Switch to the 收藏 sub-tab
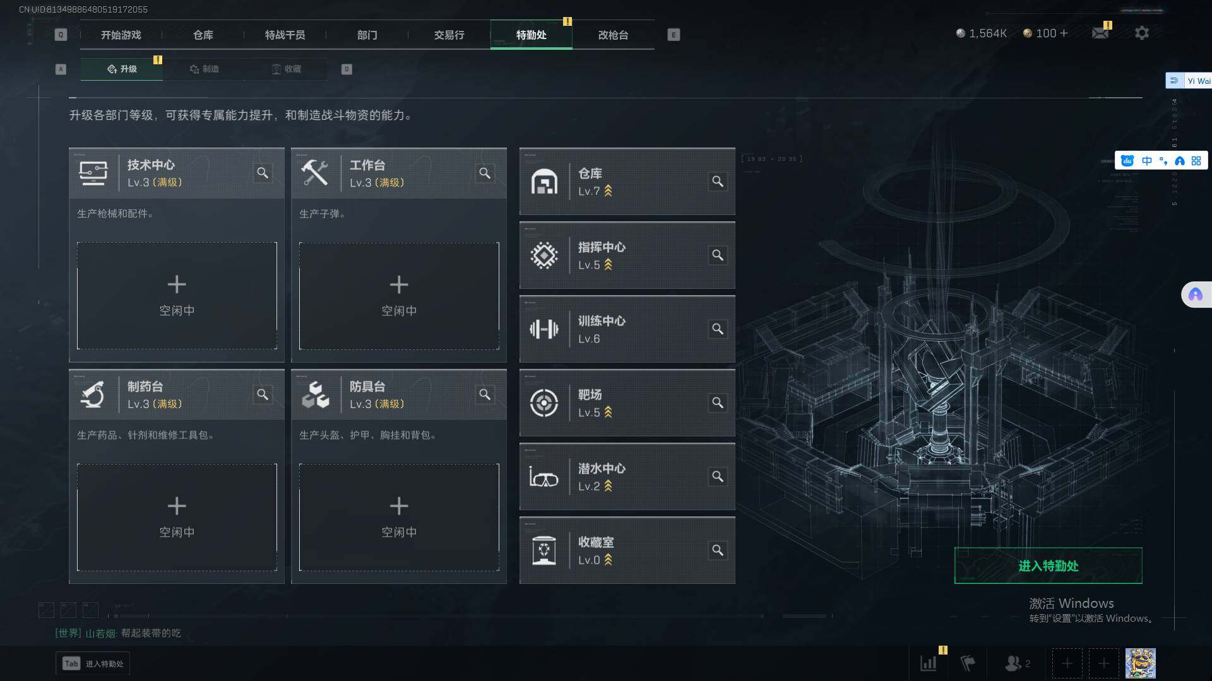Viewport: 1212px width, 681px height. point(287,69)
